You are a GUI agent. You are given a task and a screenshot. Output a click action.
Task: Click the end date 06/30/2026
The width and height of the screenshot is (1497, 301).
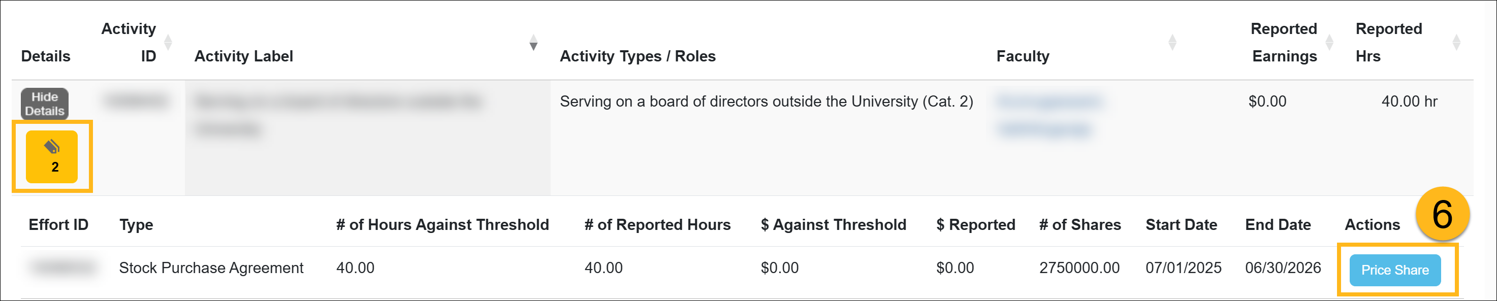click(x=1283, y=268)
